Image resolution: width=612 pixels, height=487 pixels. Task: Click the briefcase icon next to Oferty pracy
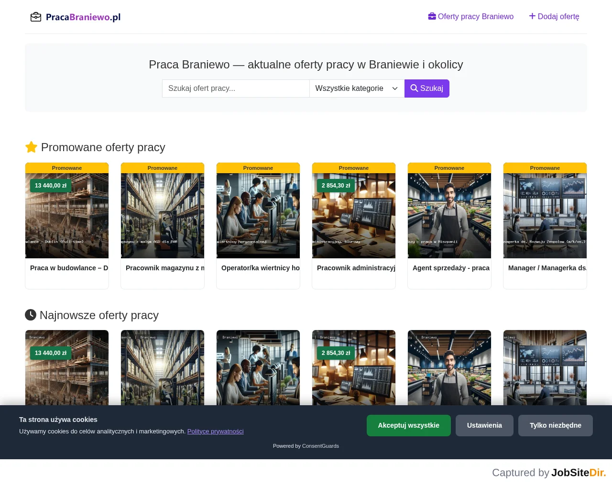tap(432, 16)
